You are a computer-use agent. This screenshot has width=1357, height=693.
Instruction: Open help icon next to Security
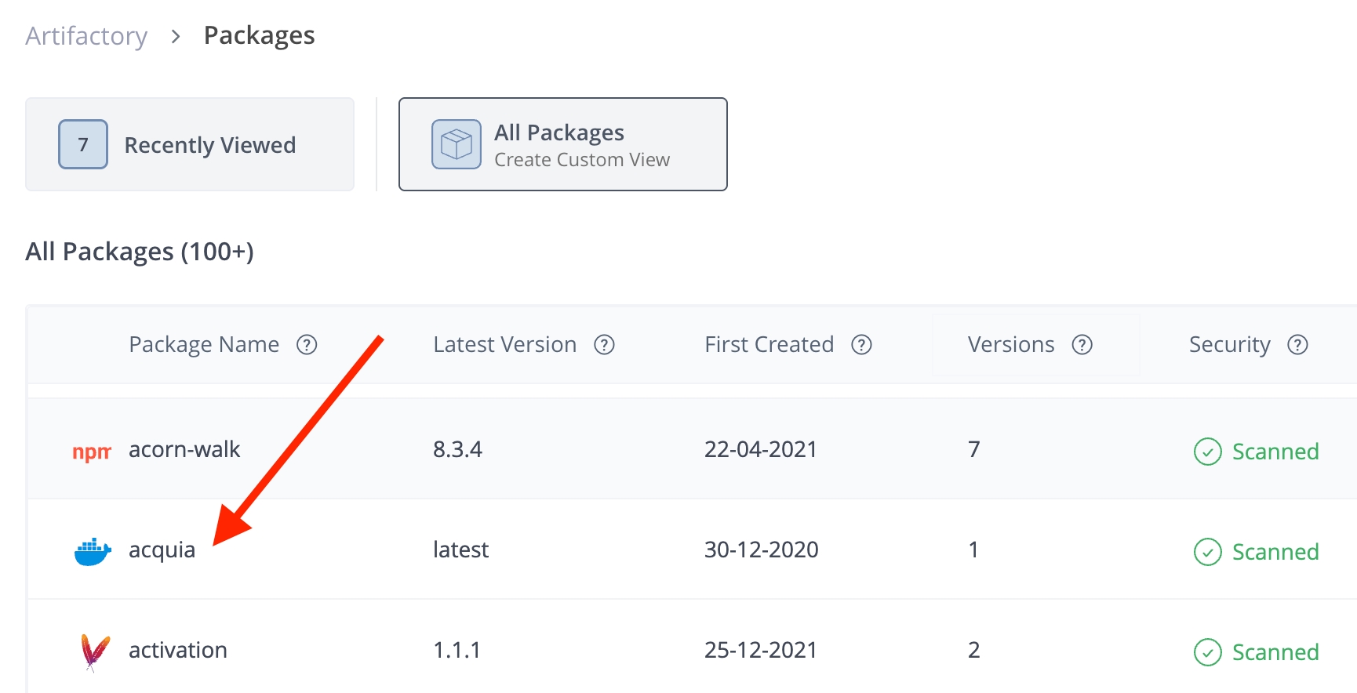coord(1298,345)
